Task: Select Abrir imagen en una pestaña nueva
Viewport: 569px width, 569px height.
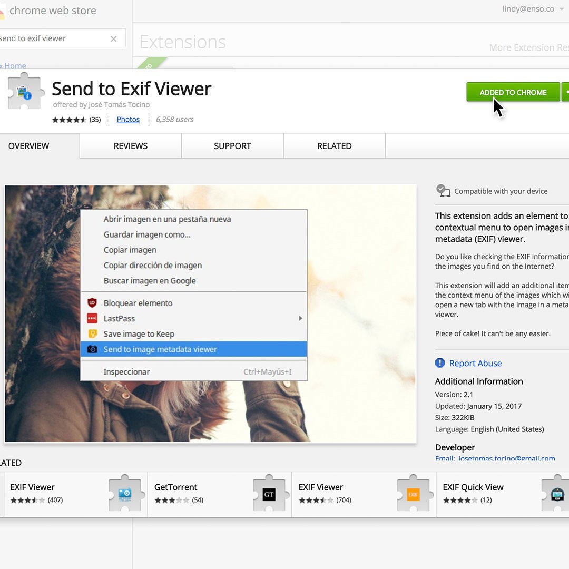Action: pyautogui.click(x=194, y=219)
